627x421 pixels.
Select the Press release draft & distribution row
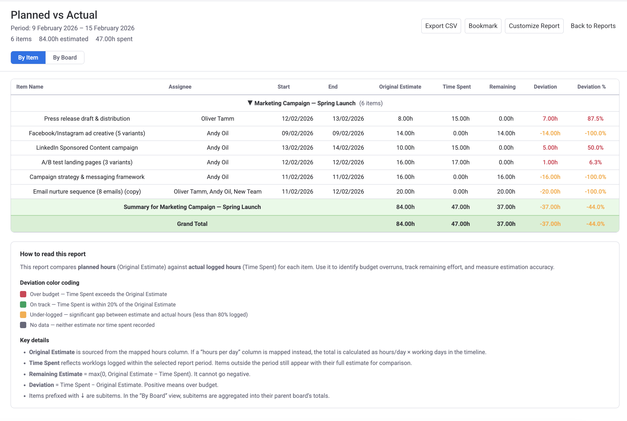click(87, 118)
